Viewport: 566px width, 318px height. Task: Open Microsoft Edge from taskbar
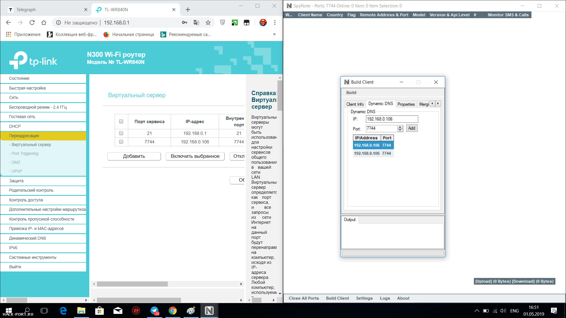coord(63,311)
